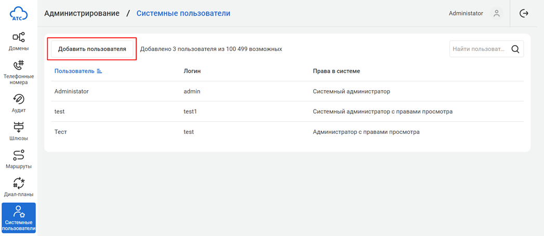
Task: Select Системные пользователи in sidebar
Action: click(19, 218)
